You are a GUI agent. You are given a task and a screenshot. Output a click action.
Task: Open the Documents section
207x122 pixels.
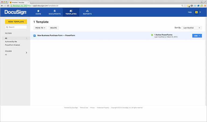[x=54, y=12]
